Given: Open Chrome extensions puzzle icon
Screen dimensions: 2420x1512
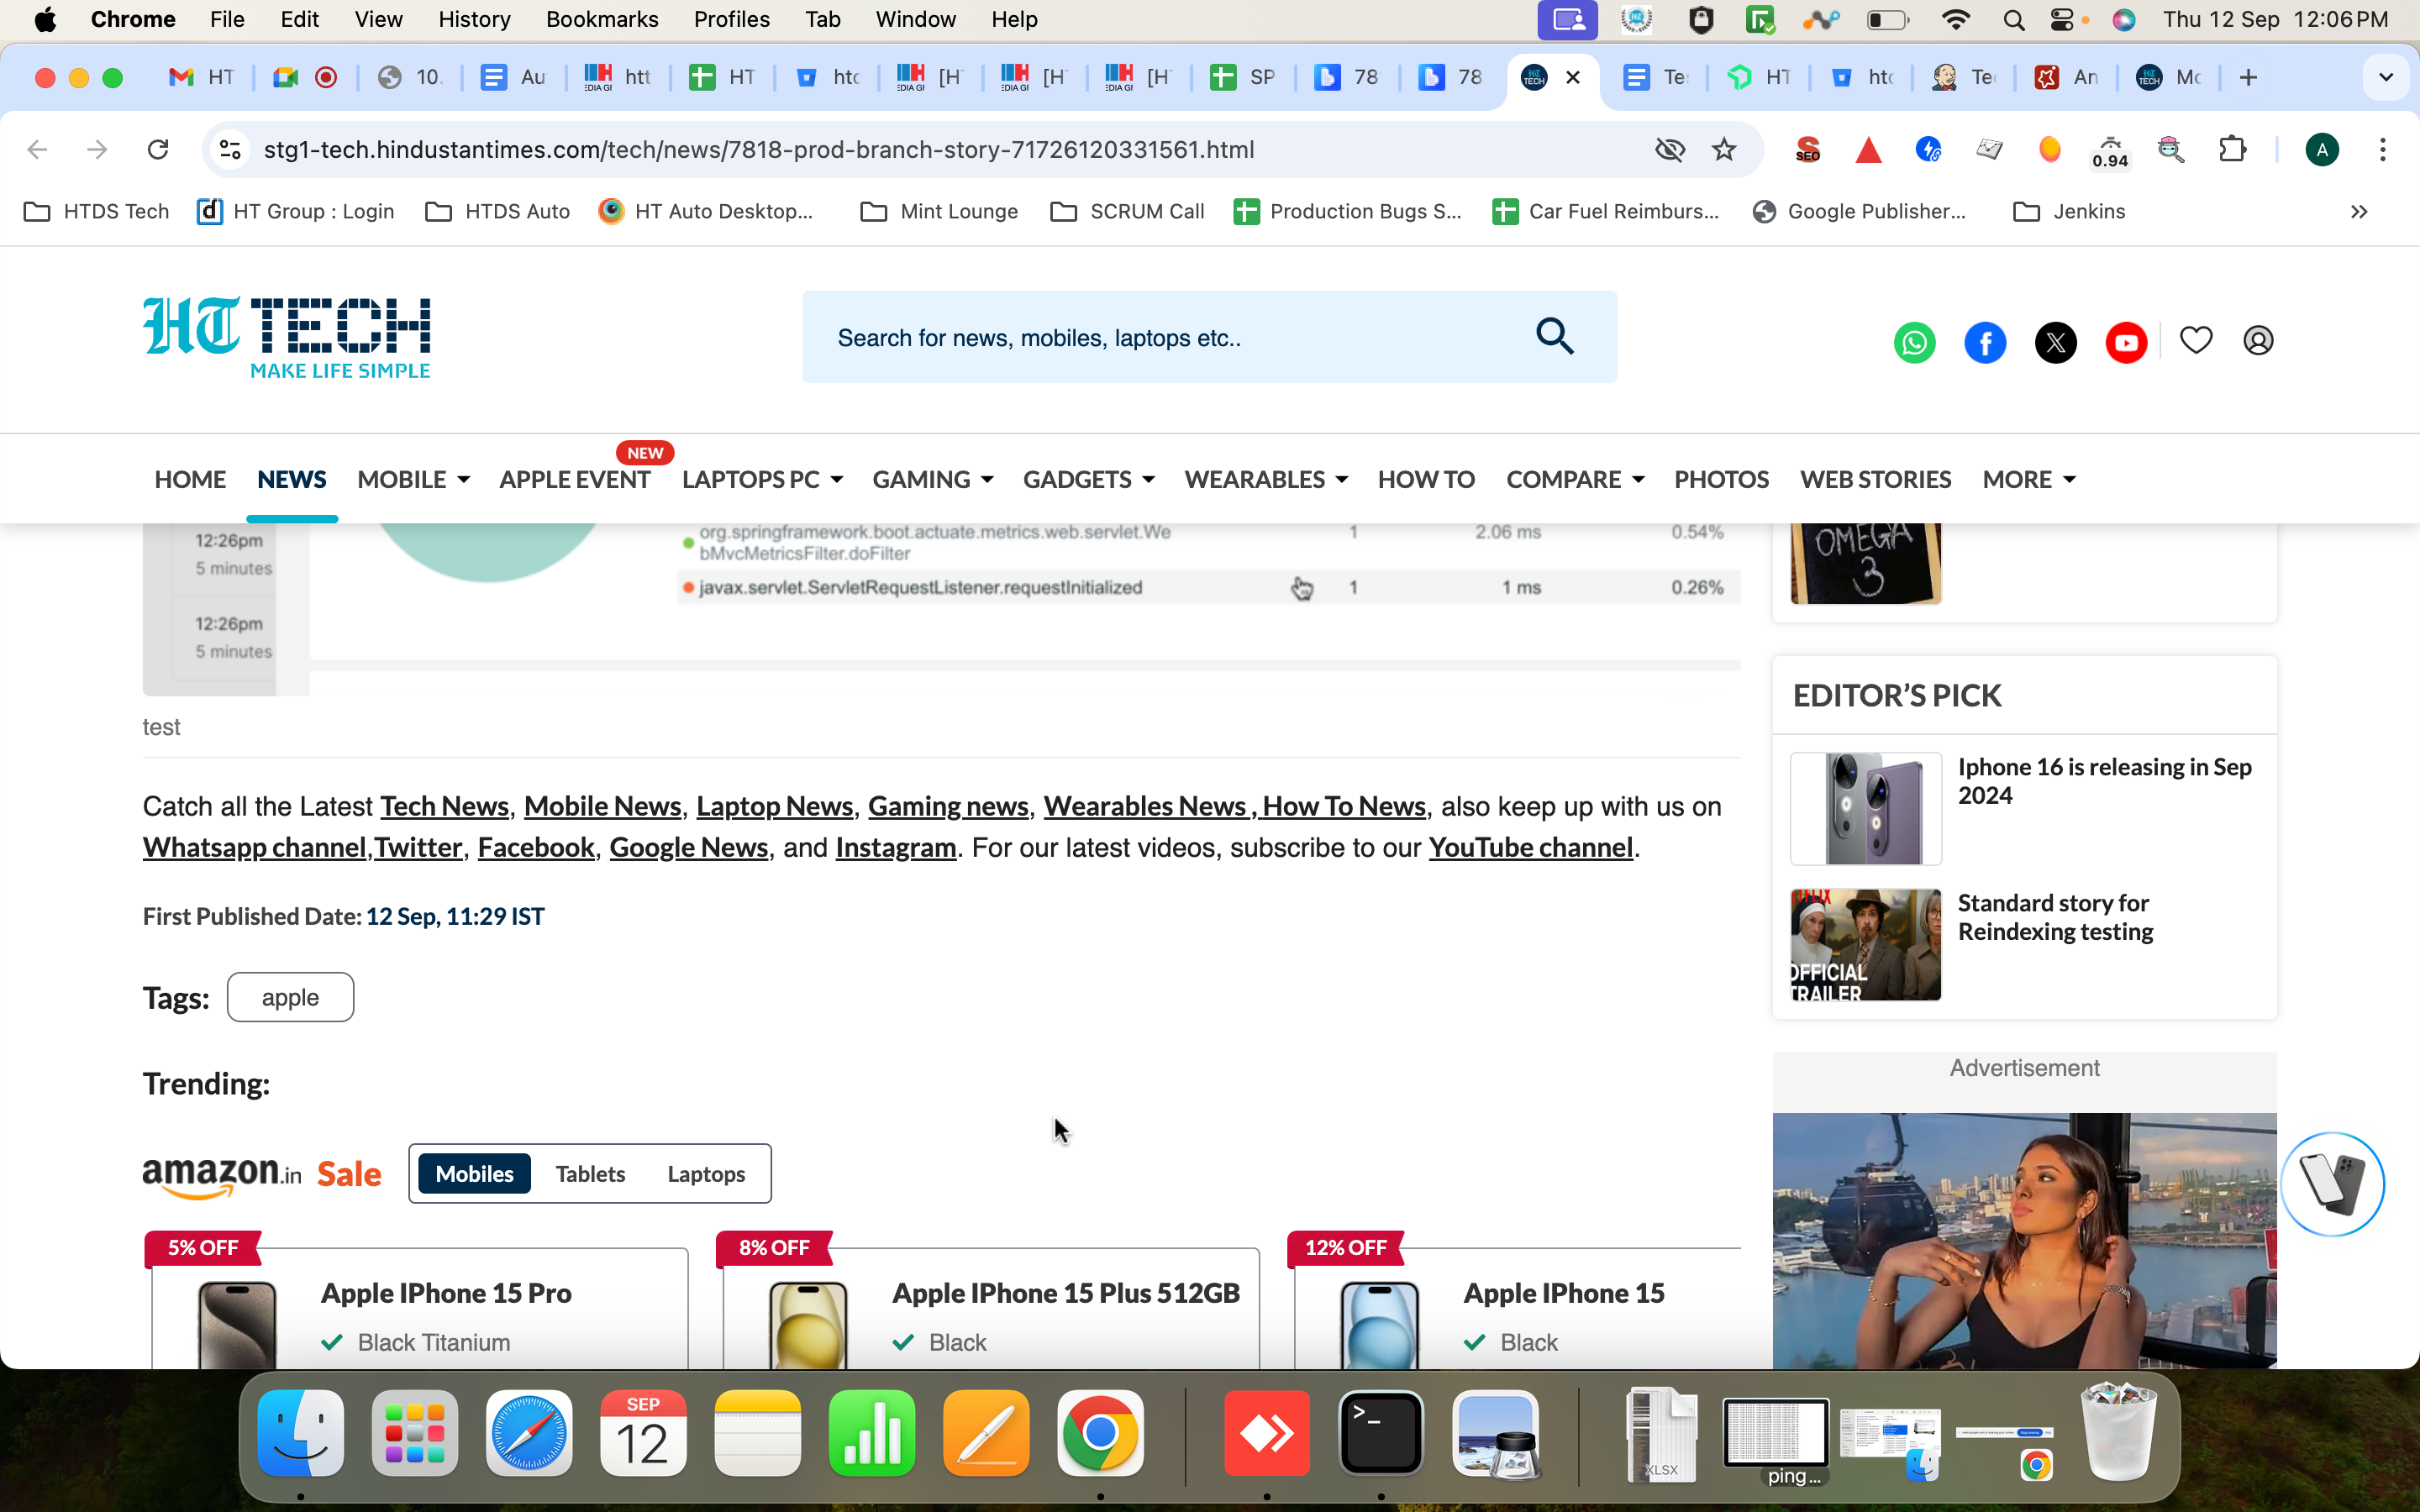Looking at the screenshot, I should click(2232, 150).
